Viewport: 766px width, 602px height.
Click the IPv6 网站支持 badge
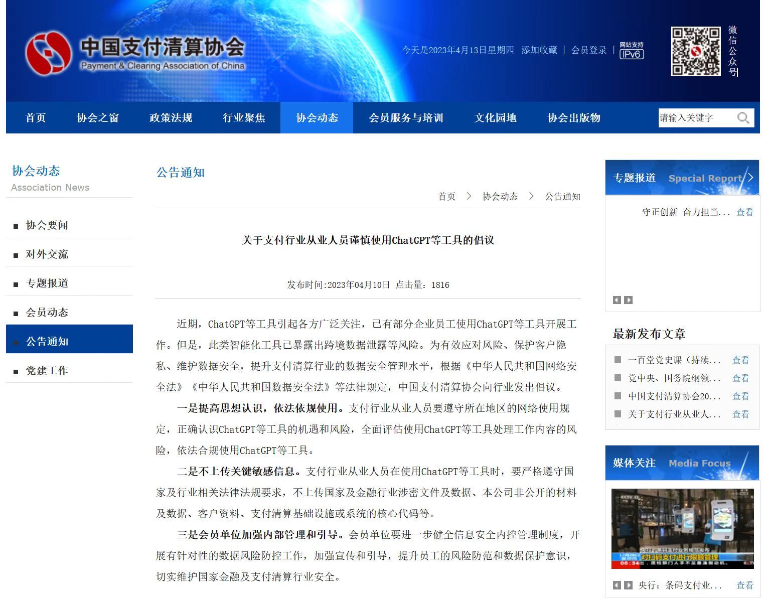pyautogui.click(x=632, y=50)
